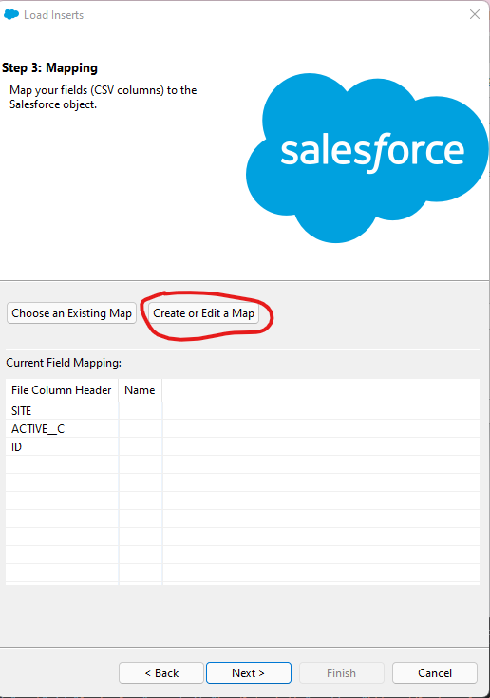The width and height of the screenshot is (490, 698).
Task: Click the Name cell for SITE row
Action: click(141, 410)
